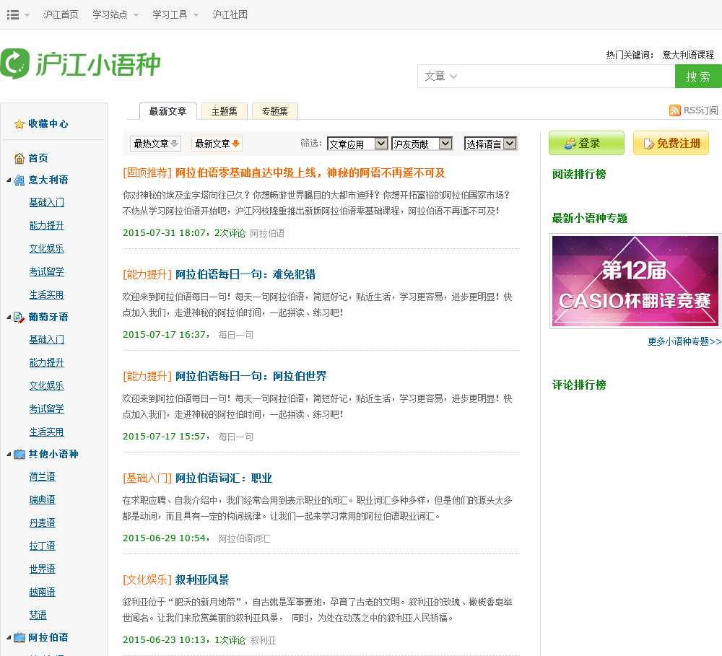Click the Hujiang logo icon
This screenshot has height=656, width=722.
pos(15,64)
